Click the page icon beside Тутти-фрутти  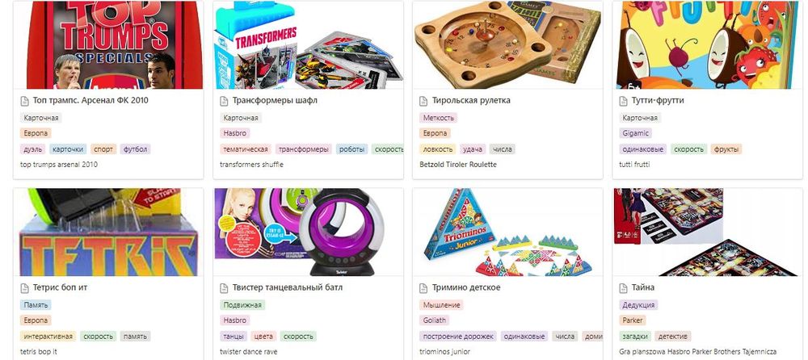click(x=623, y=101)
